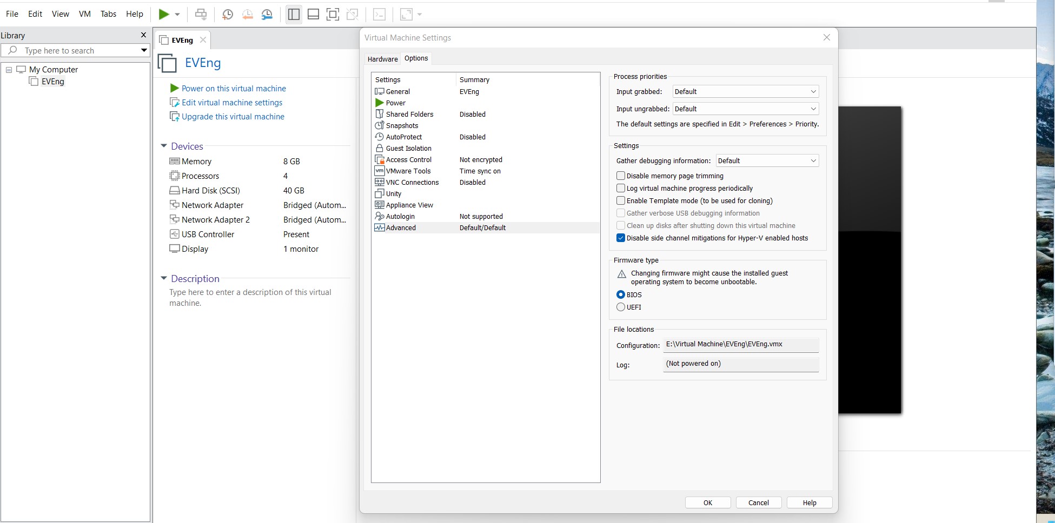
Task: Open the Input ungrabbed priority dropdown
Action: pyautogui.click(x=746, y=109)
